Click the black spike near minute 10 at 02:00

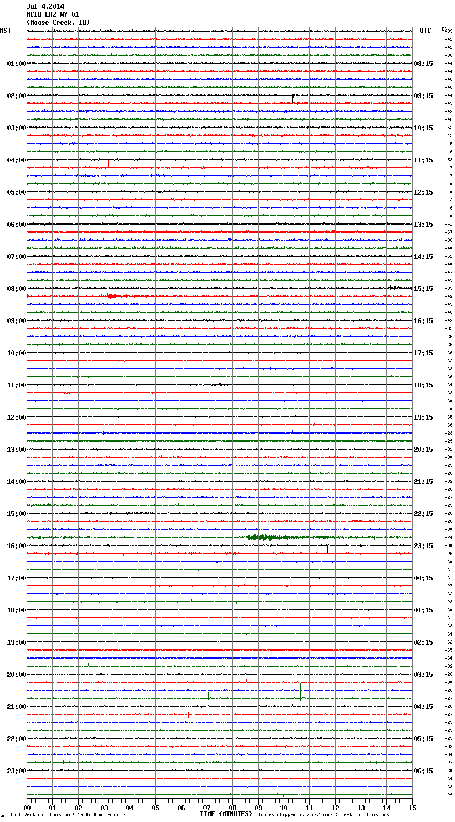293,95
